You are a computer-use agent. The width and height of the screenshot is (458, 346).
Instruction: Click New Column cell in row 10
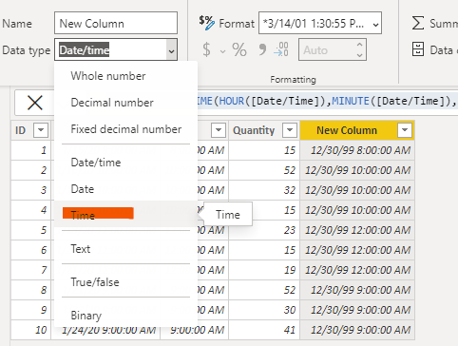coord(357,330)
